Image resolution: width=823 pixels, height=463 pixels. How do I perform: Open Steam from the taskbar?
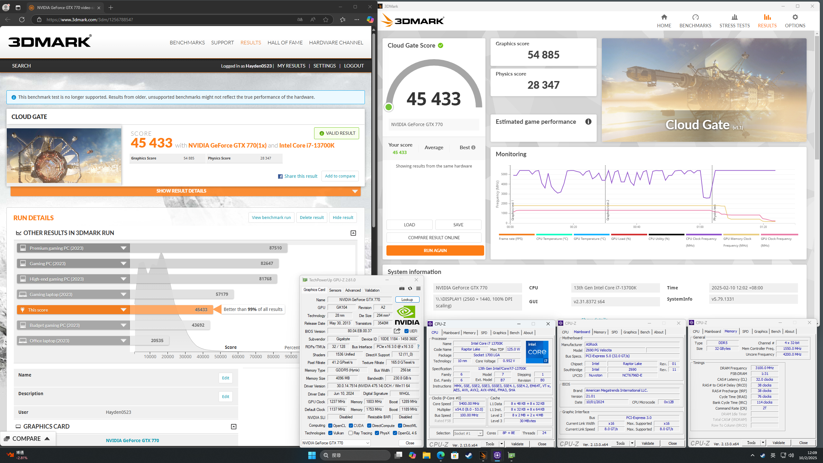tap(469, 455)
